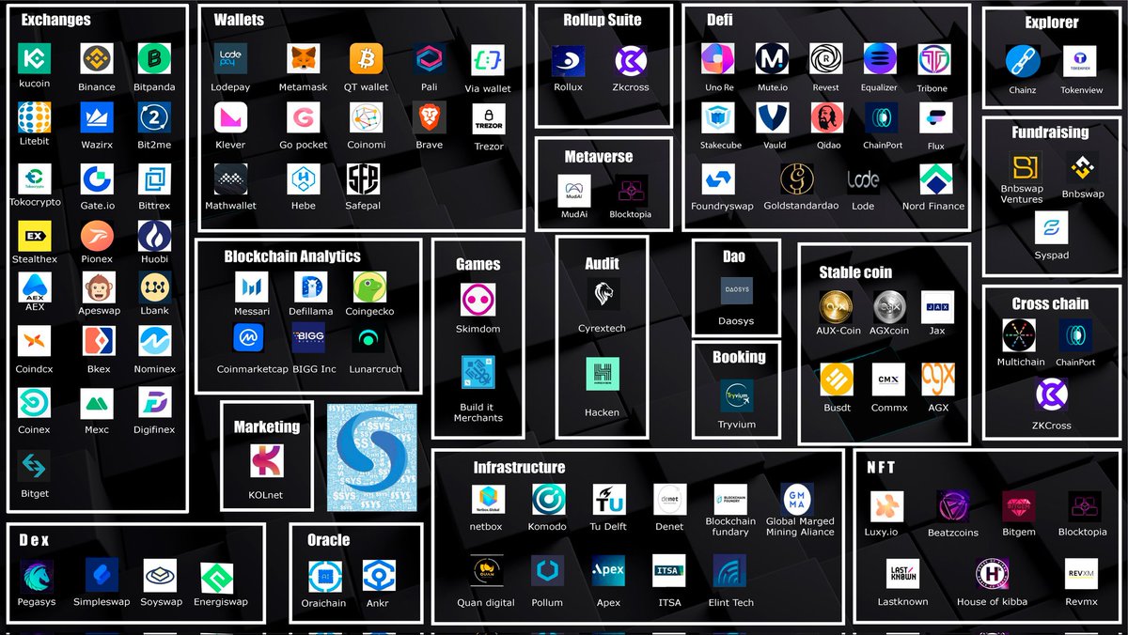This screenshot has height=635, width=1128.
Task: Click the Infrastructure section heading
Action: (x=519, y=467)
